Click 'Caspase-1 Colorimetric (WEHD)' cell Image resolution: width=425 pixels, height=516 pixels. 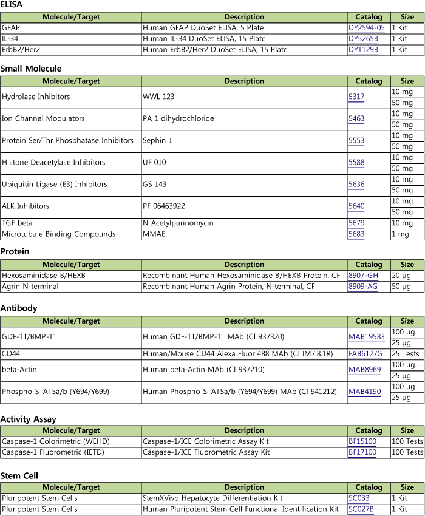point(71,441)
